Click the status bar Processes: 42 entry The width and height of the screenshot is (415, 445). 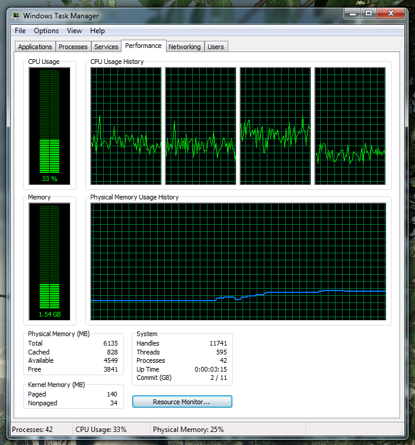pyautogui.click(x=33, y=430)
